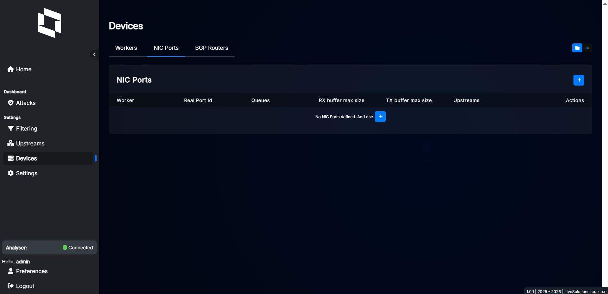Collapse the sidebar with the chevron
Screen dimensions: 608x294
pos(94,54)
